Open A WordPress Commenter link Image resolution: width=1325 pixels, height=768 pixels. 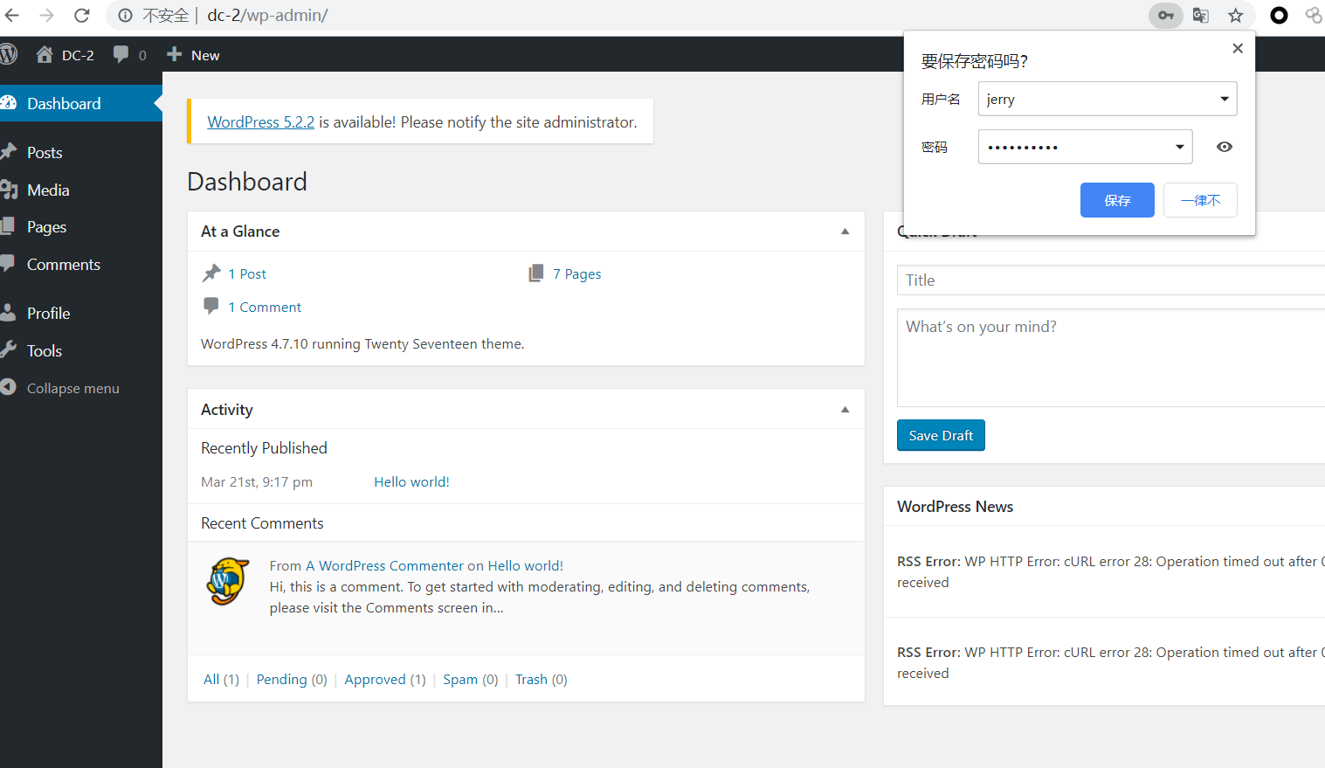point(384,565)
